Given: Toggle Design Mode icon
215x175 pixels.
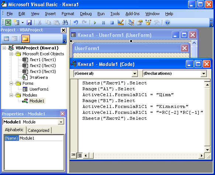Looking at the screenshot, I should pos(121,22).
